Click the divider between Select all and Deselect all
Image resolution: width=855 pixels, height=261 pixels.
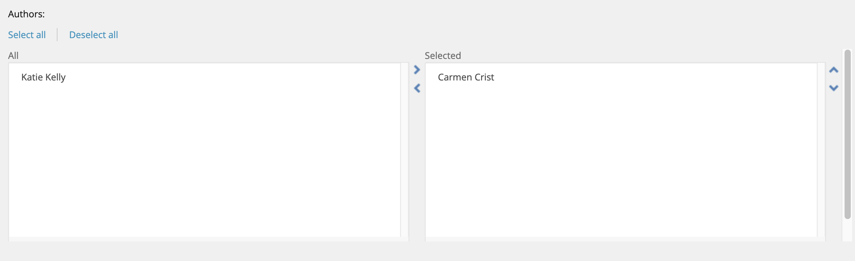[x=57, y=35]
